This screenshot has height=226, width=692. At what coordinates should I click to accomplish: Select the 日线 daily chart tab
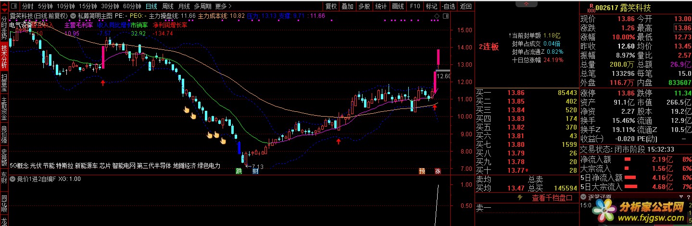(151, 6)
